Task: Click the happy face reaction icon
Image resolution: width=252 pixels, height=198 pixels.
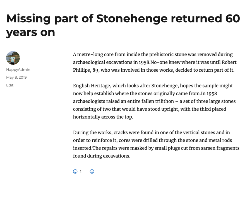Action: pyautogui.click(x=75, y=172)
